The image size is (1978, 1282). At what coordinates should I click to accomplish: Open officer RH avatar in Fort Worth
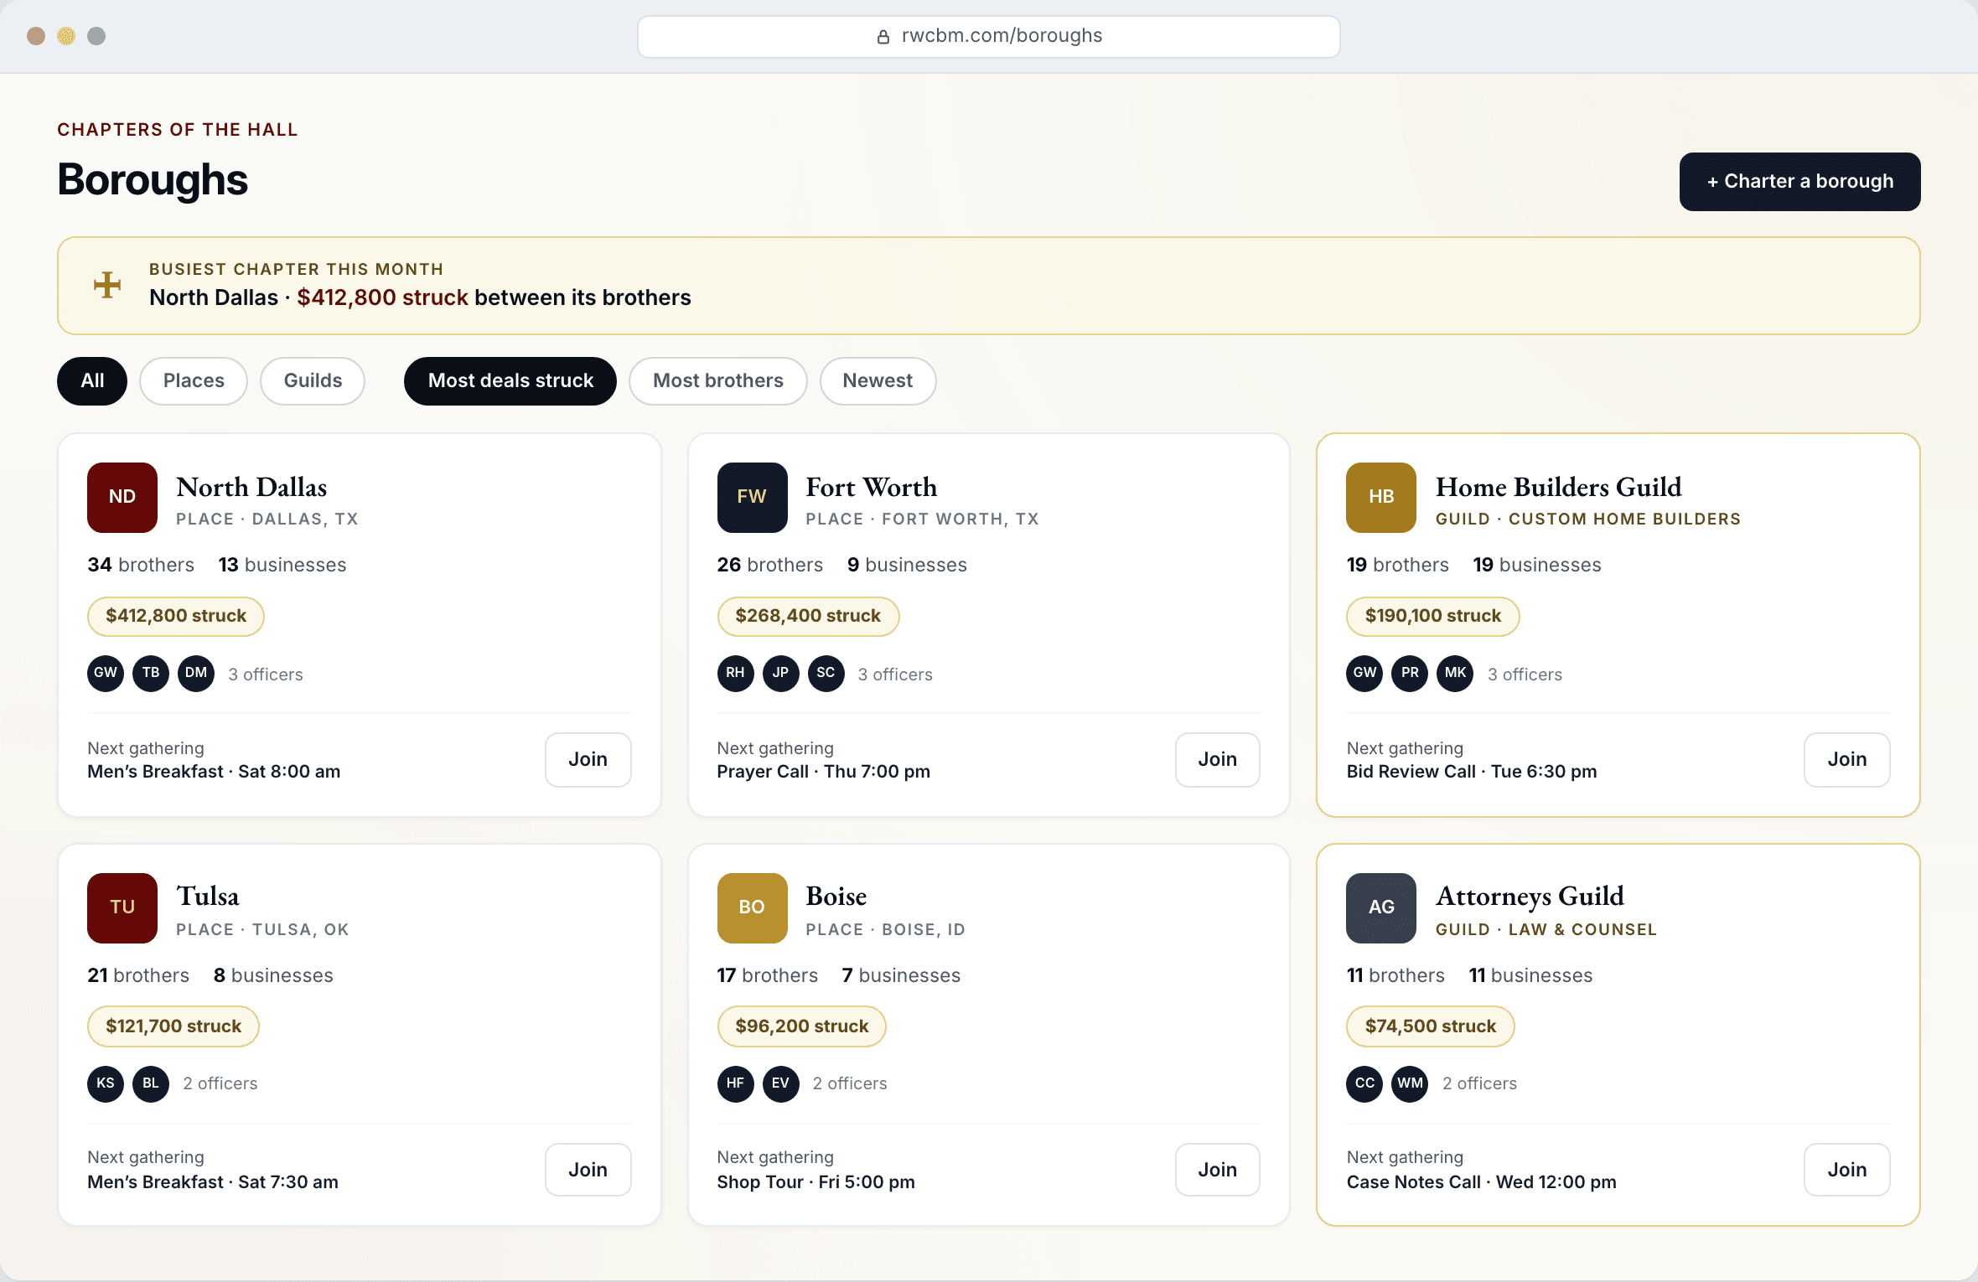(x=735, y=673)
